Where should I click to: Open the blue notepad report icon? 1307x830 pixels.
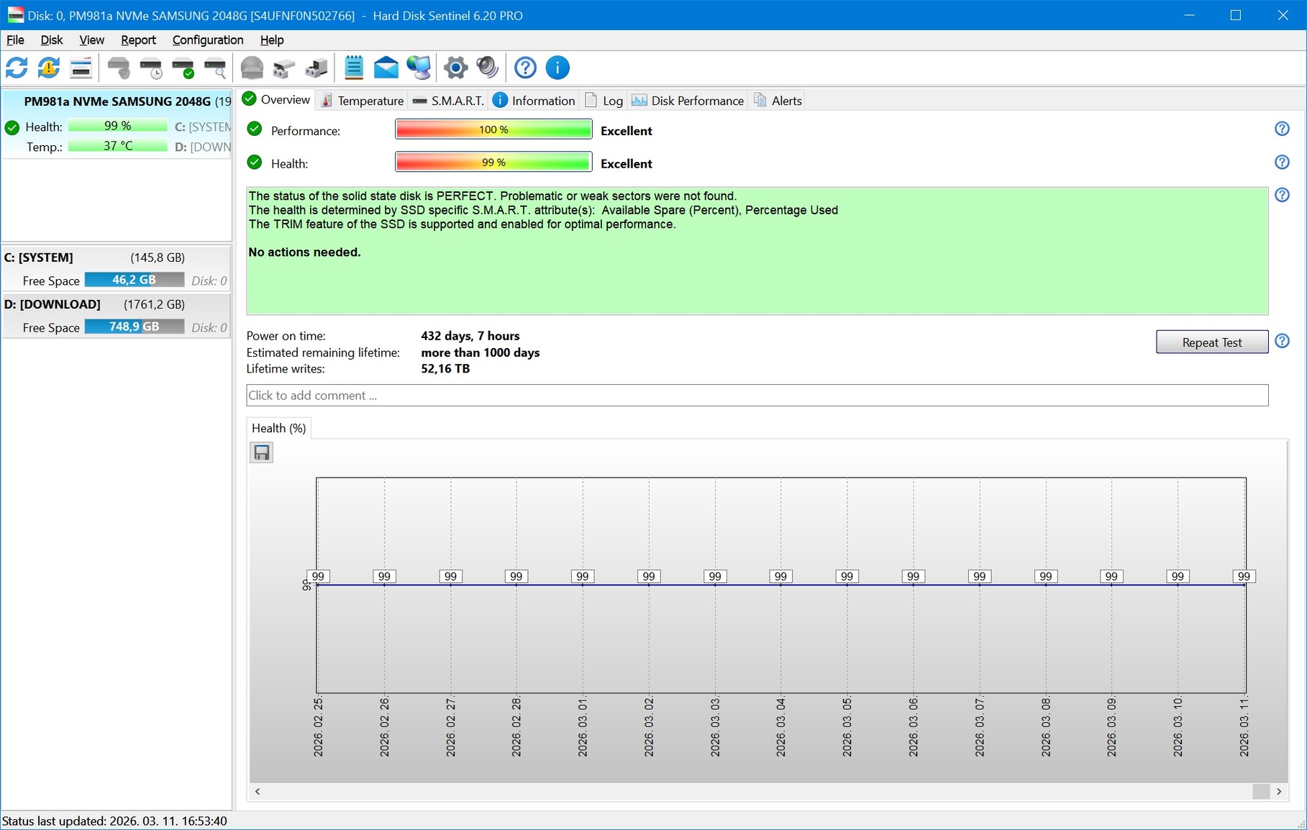coord(353,68)
